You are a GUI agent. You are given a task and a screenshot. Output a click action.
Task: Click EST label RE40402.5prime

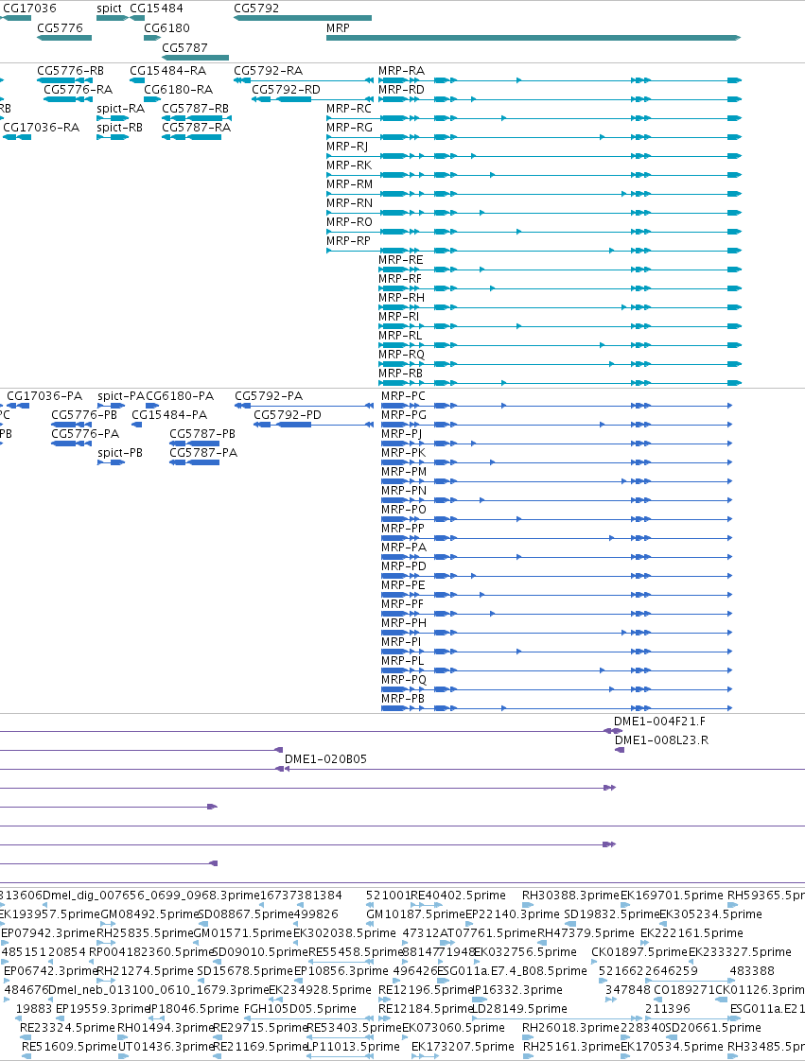pos(459,896)
